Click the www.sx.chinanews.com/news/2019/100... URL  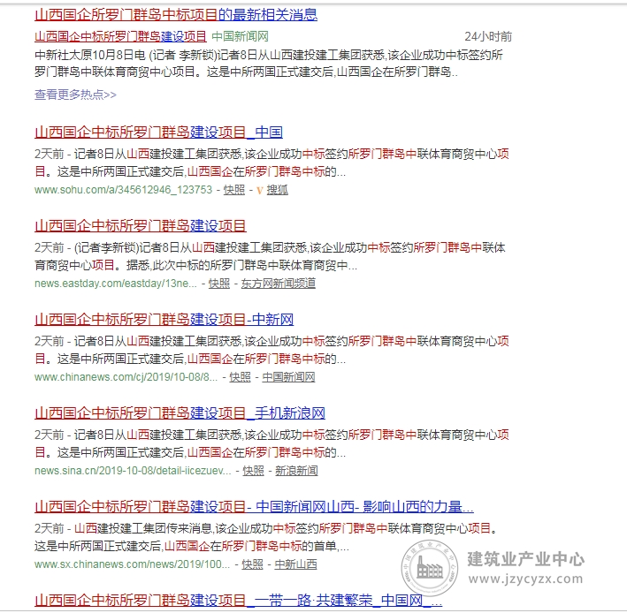pos(132,564)
